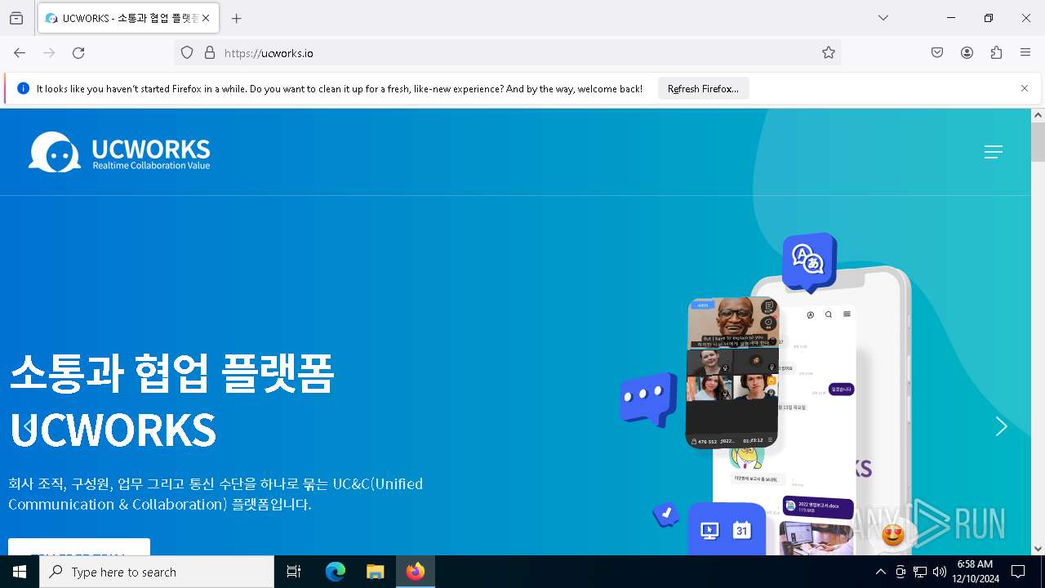Image resolution: width=1045 pixels, height=588 pixels.
Task: Dismiss the Firefox notification bar
Action: tap(1025, 88)
